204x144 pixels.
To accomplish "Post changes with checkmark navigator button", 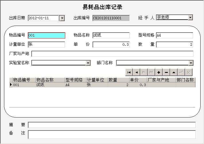I will pyautogui.click(x=181, y=72).
